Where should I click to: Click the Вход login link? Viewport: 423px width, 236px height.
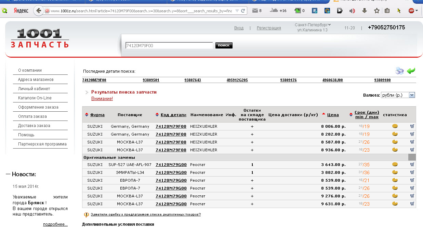pyautogui.click(x=239, y=28)
